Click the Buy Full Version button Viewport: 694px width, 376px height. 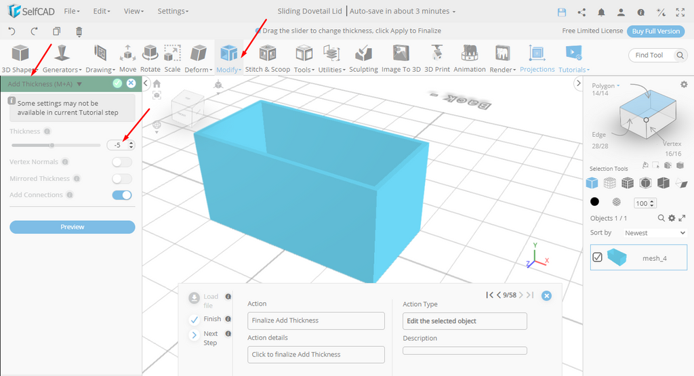[x=655, y=31]
